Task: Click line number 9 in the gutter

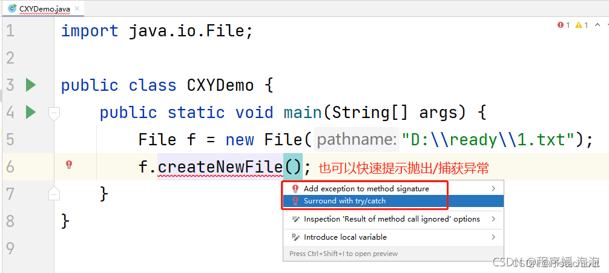Action: (10, 248)
